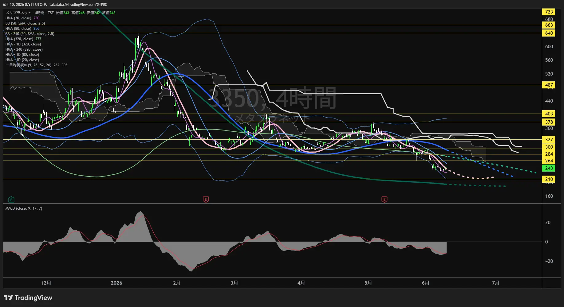Screen dimensions: 564x307
Task: Click the 6月 label on the time axis
Action: [x=425, y=283]
